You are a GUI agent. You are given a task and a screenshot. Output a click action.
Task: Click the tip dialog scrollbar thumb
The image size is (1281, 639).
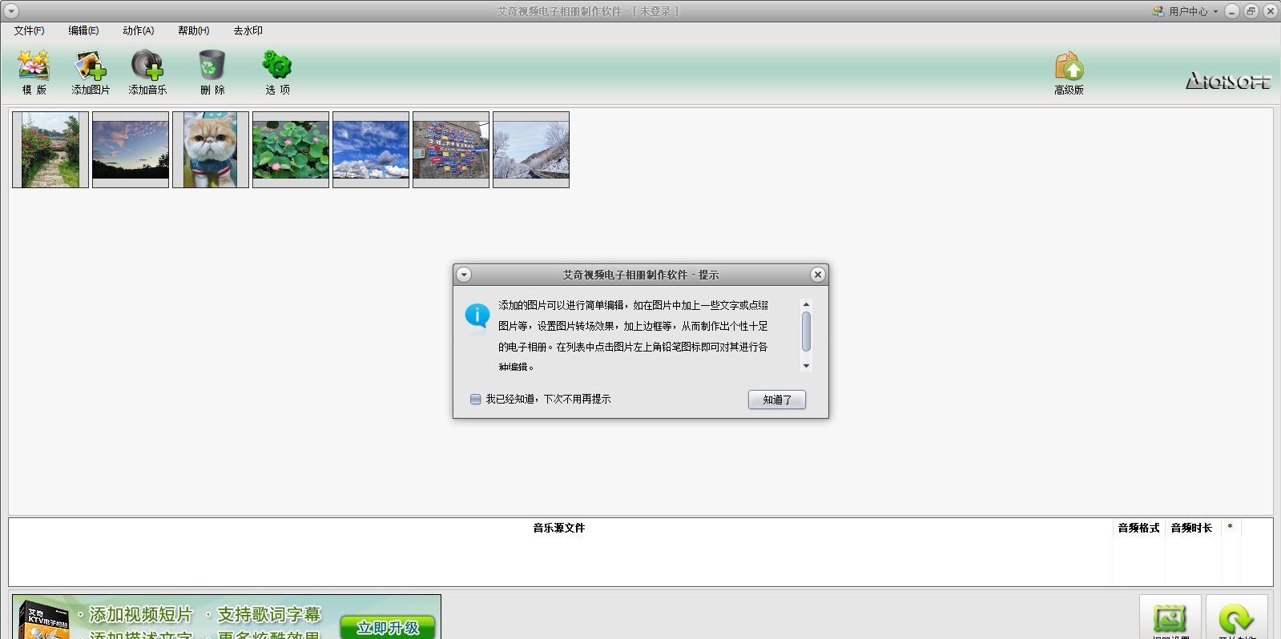tap(806, 332)
